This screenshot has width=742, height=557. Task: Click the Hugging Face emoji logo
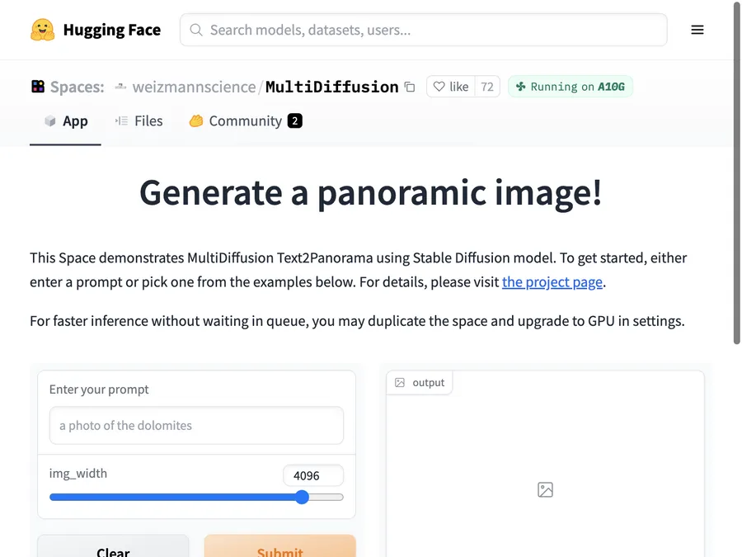42,31
